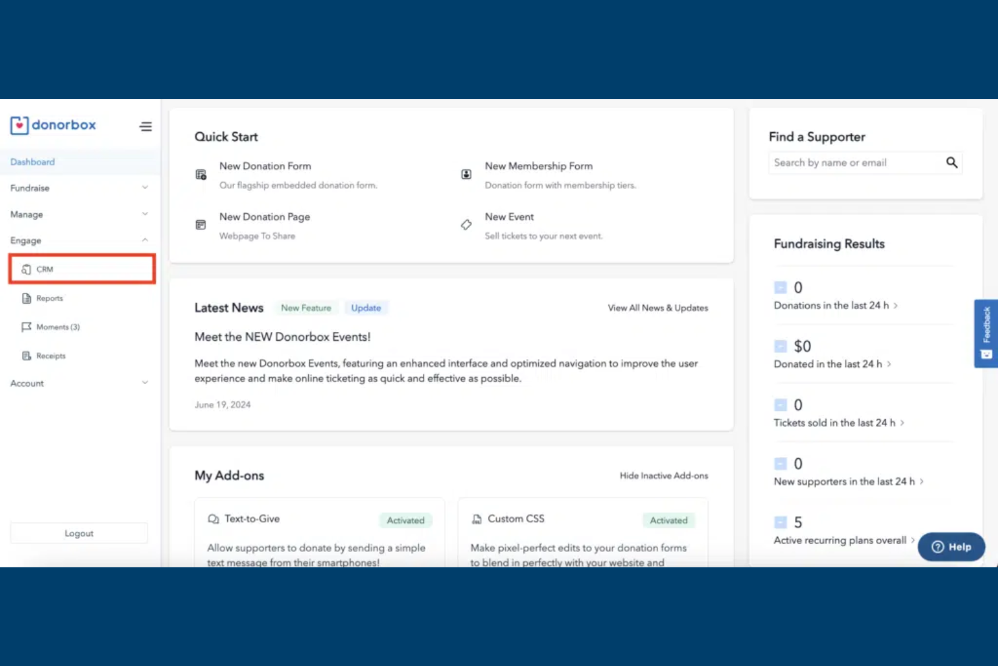Open chevron next to New supporters in last 24 h
The width and height of the screenshot is (998, 666).
[x=922, y=482]
